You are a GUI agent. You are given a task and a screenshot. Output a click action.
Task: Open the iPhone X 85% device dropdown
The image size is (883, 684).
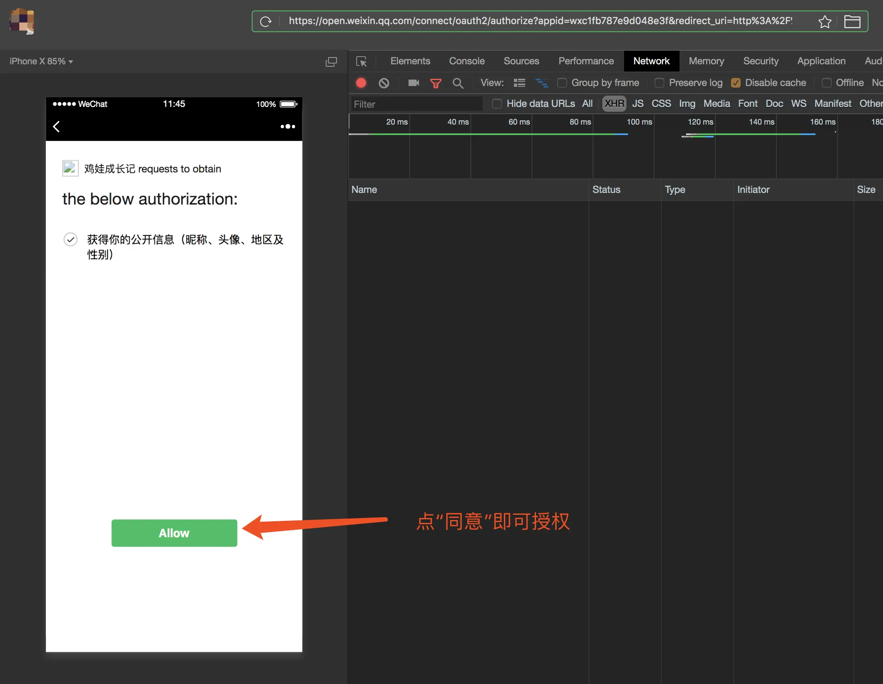(41, 61)
